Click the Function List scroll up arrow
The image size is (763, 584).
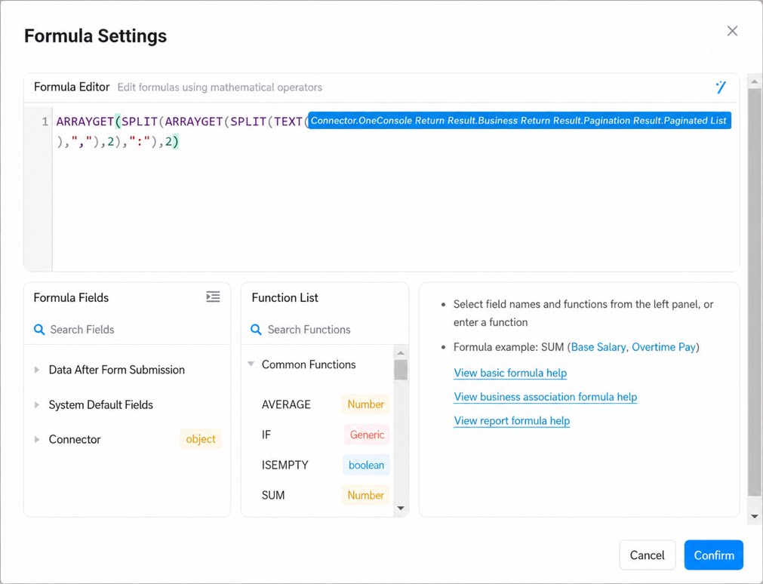coord(401,352)
